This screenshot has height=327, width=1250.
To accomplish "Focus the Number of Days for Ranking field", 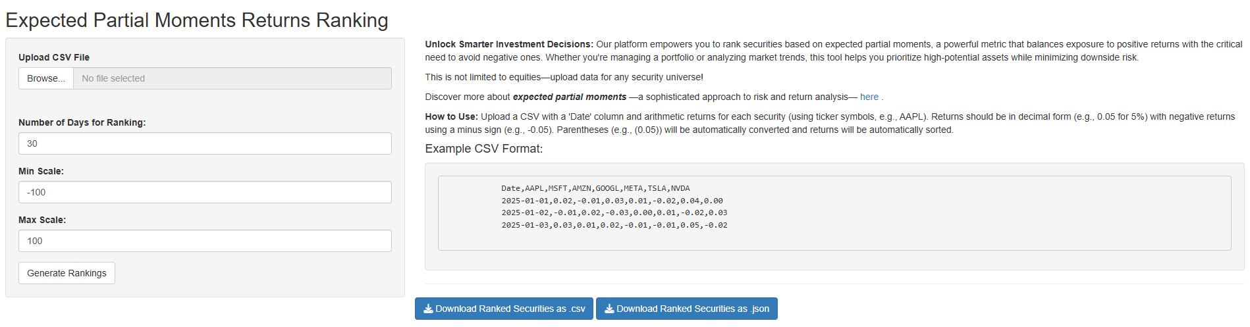I will pos(205,143).
